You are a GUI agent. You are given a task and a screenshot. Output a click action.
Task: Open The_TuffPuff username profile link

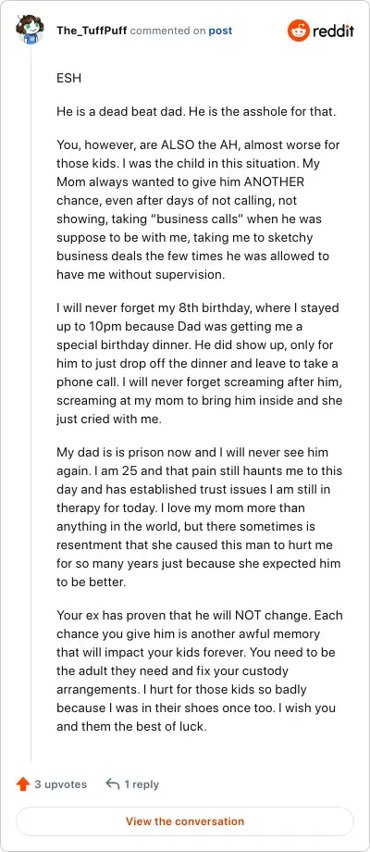(x=92, y=31)
